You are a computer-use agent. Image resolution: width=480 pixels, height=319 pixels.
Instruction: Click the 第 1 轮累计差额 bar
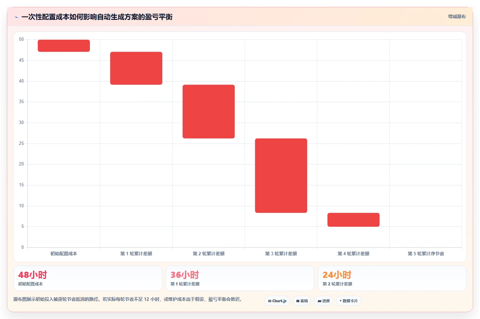tap(136, 68)
